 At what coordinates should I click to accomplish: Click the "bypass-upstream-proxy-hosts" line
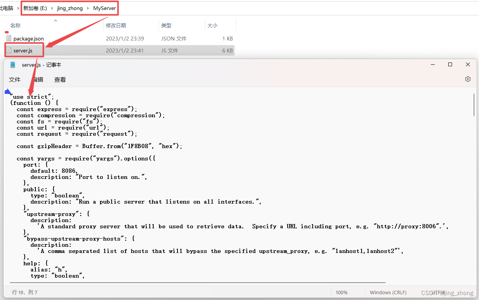79,239
